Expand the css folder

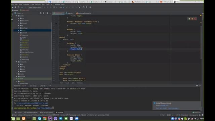tap(18, 18)
